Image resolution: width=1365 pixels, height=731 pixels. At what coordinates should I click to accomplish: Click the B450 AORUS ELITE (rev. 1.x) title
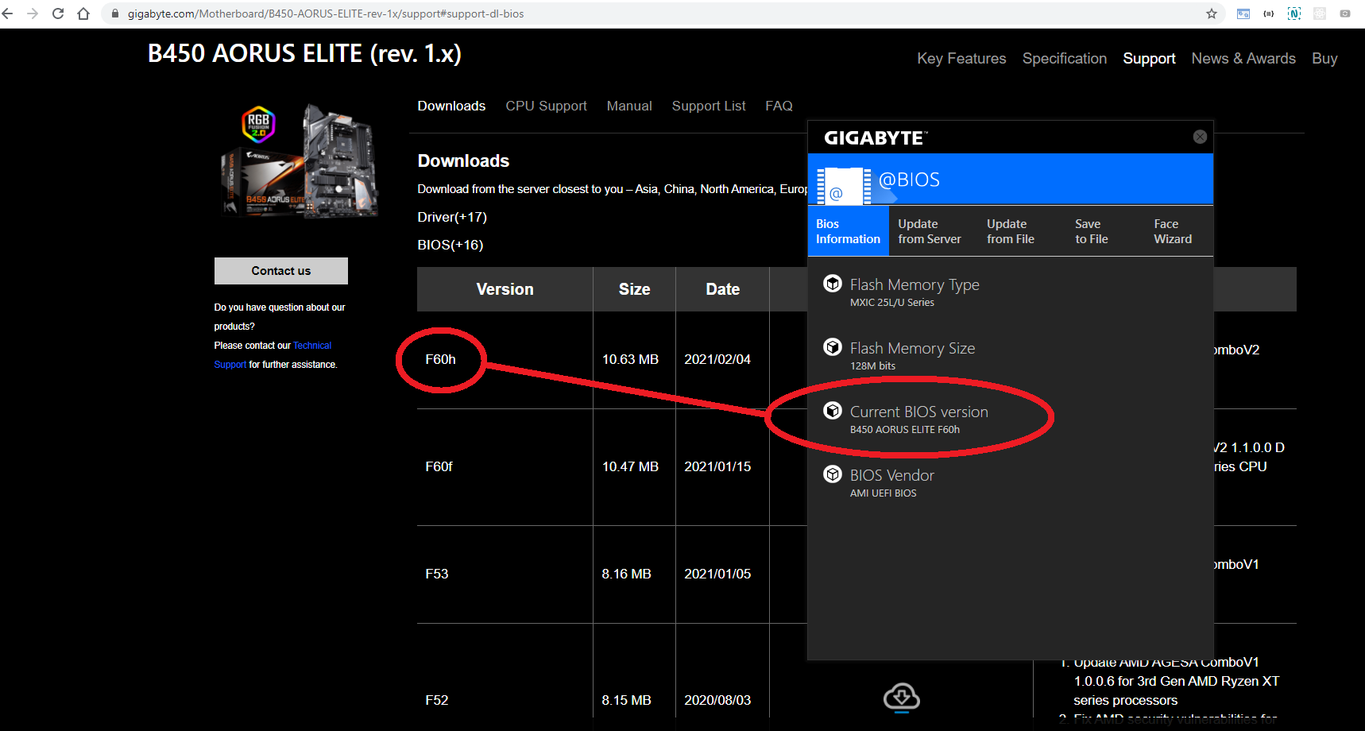304,53
